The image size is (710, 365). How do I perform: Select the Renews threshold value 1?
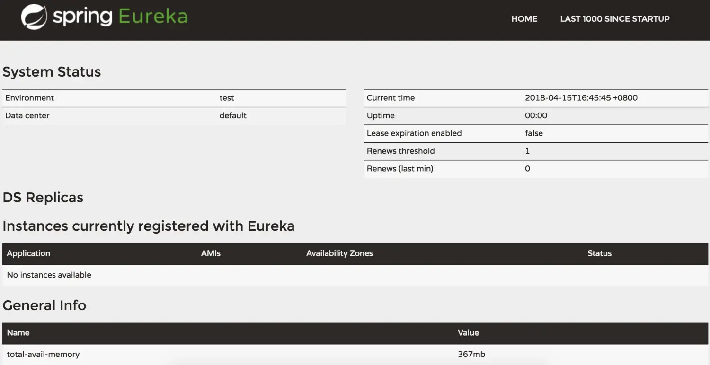527,151
